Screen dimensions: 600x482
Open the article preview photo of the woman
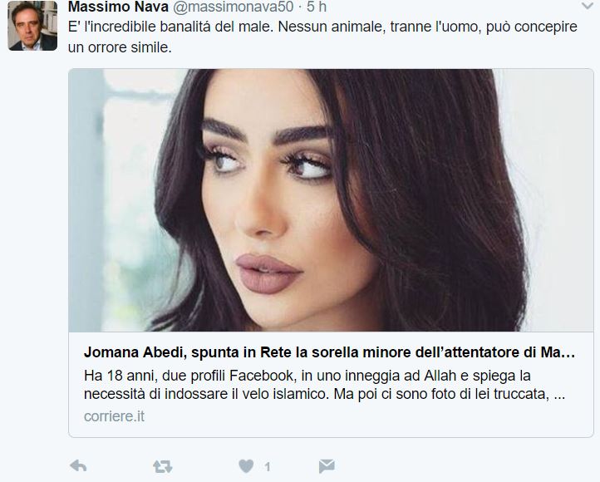coord(331,200)
